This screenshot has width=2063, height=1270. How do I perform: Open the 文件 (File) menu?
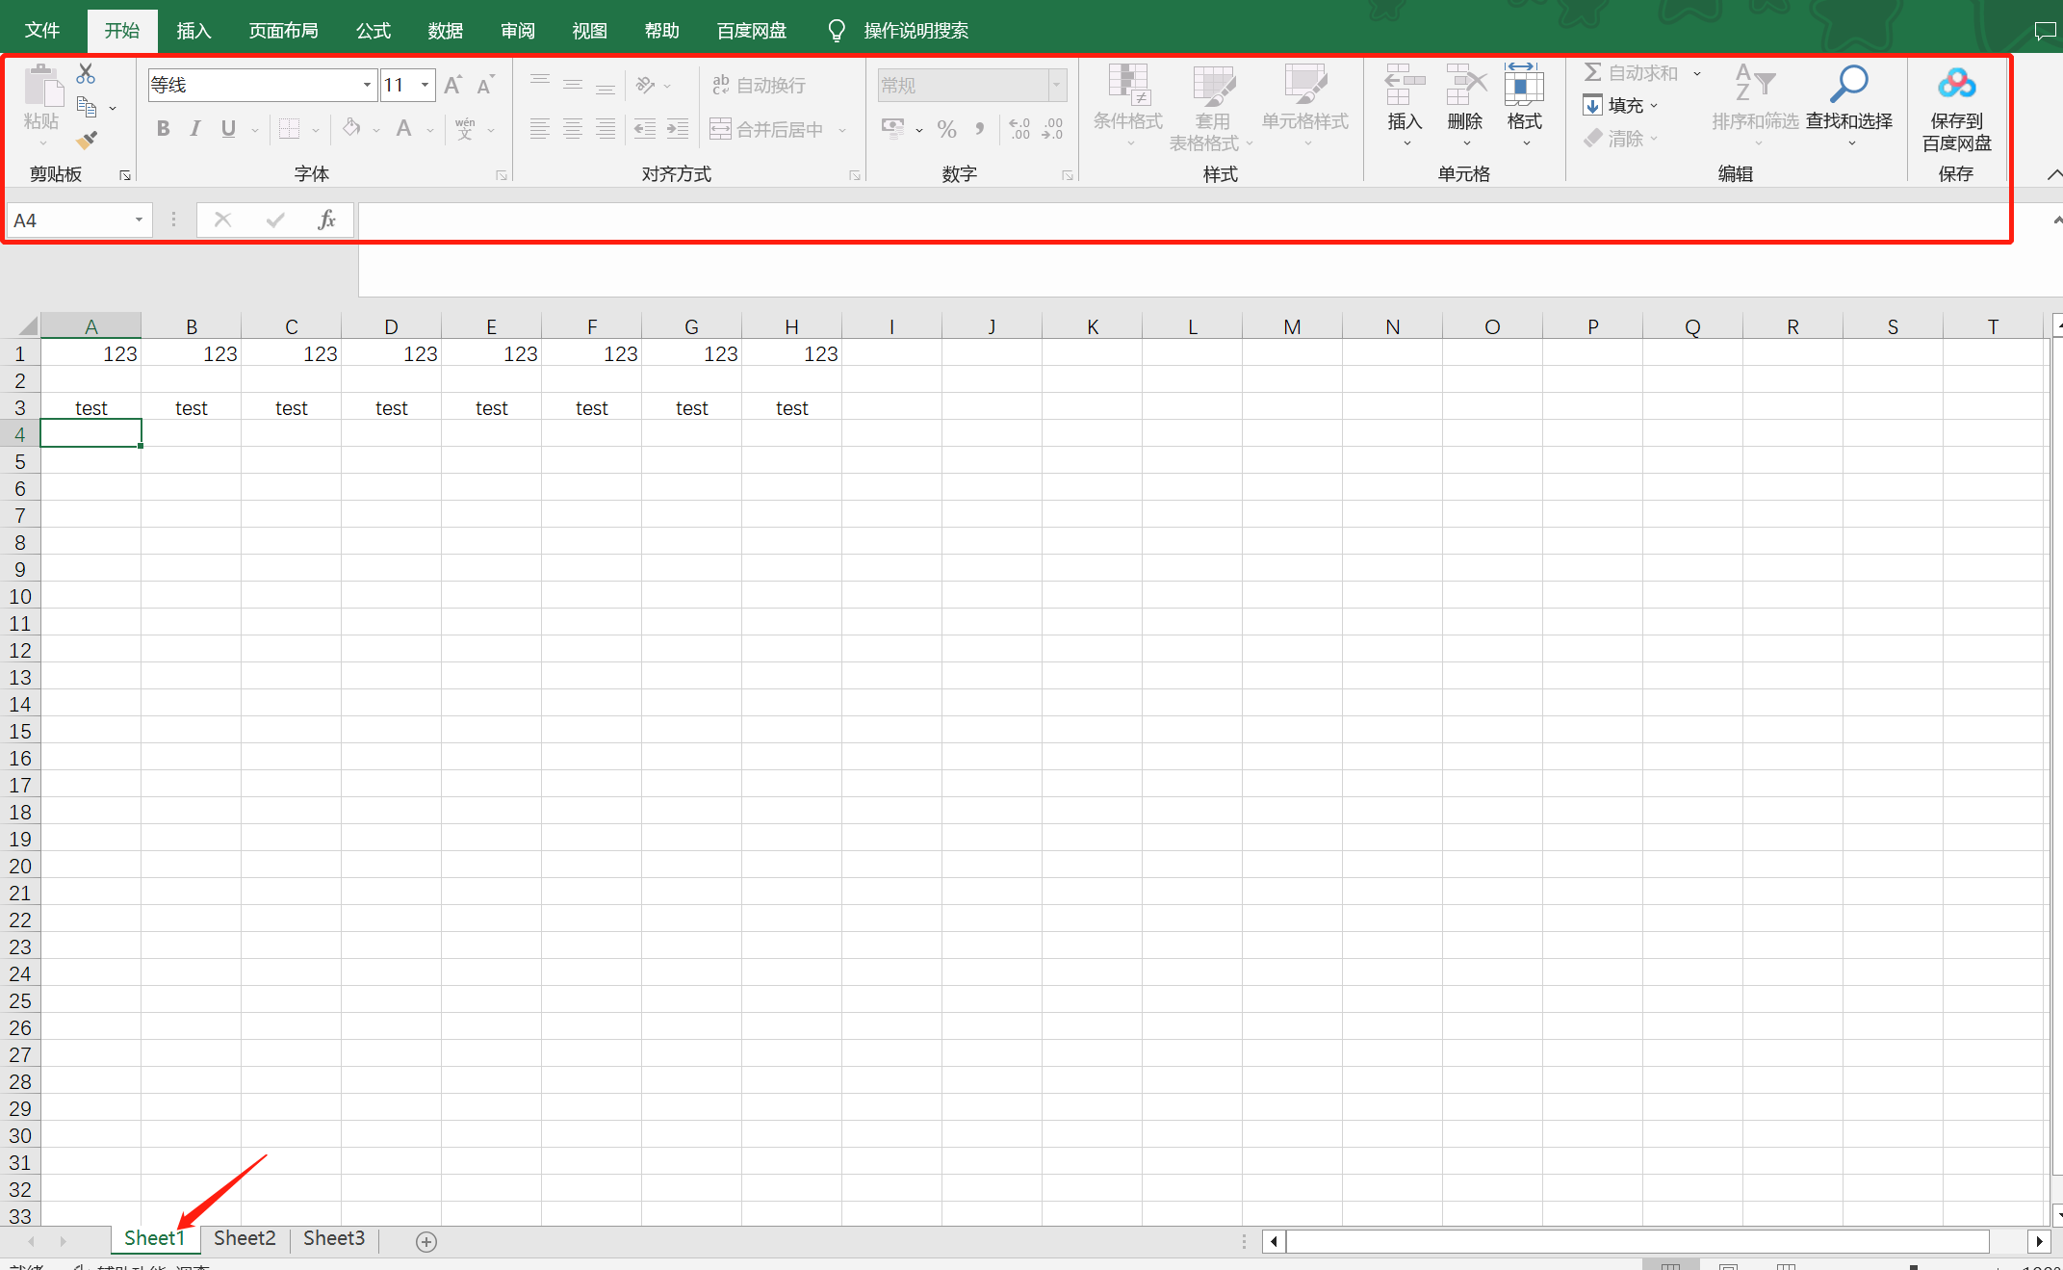pyautogui.click(x=42, y=31)
